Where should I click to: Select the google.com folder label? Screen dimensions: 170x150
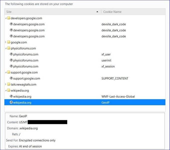(19, 42)
